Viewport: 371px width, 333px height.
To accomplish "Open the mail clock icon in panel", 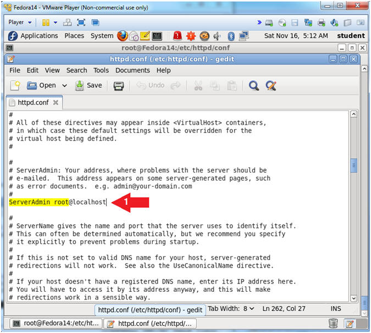I will coord(134,36).
